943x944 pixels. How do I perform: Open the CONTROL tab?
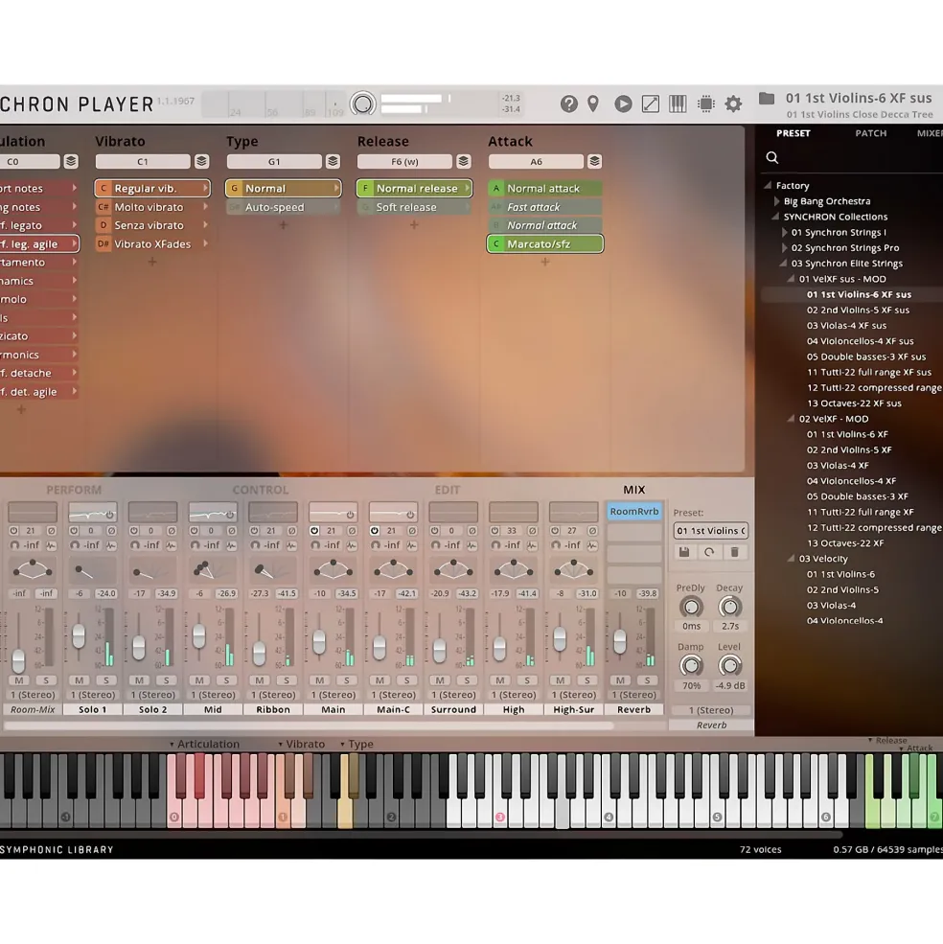[261, 490]
